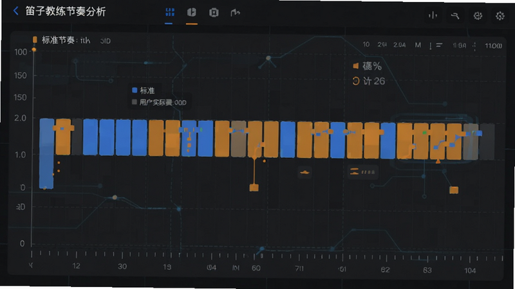Viewport: 515px width, 289px height.
Task: Click the green marker on the right orange bars
Action: pos(424,132)
